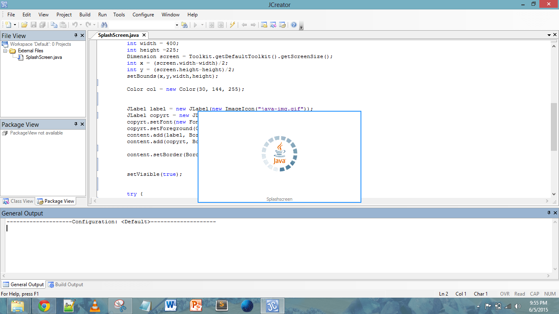The width and height of the screenshot is (559, 314).
Task: Close the File View panel
Action: 82,36
